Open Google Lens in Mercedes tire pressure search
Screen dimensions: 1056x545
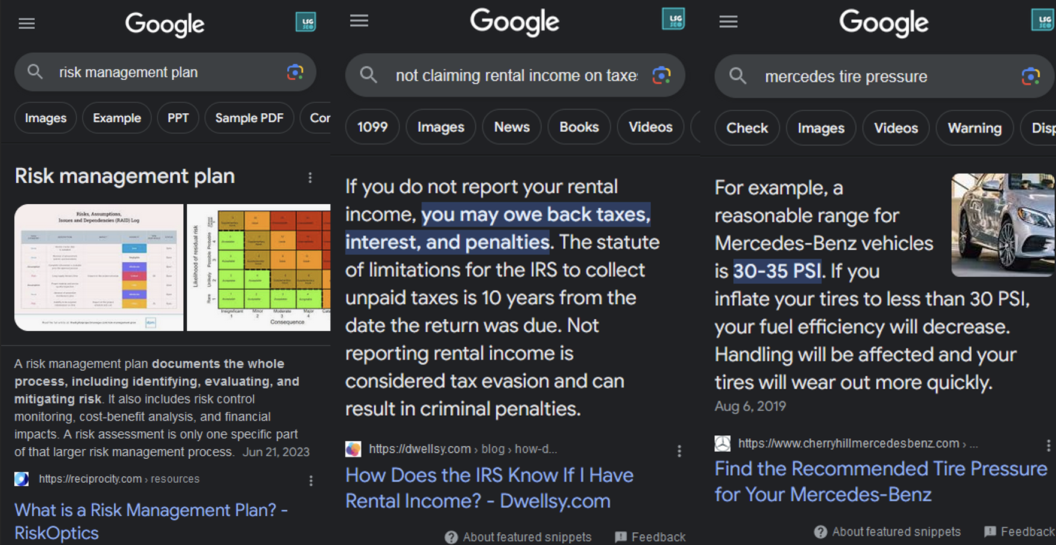click(x=1031, y=77)
